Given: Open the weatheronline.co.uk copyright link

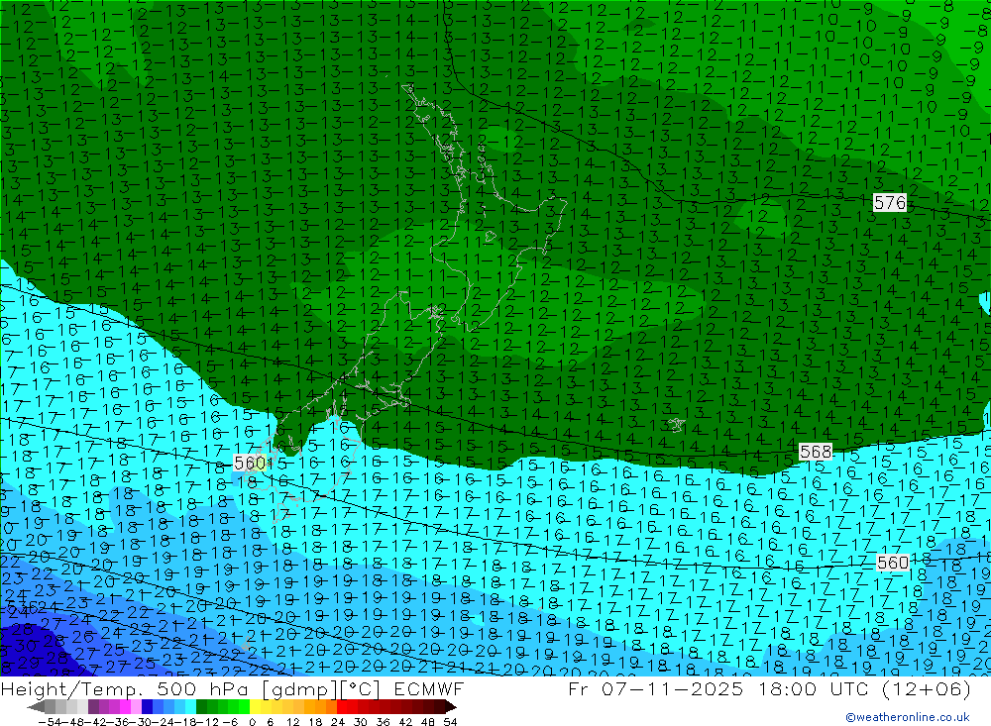Looking at the screenshot, I should click(x=907, y=717).
